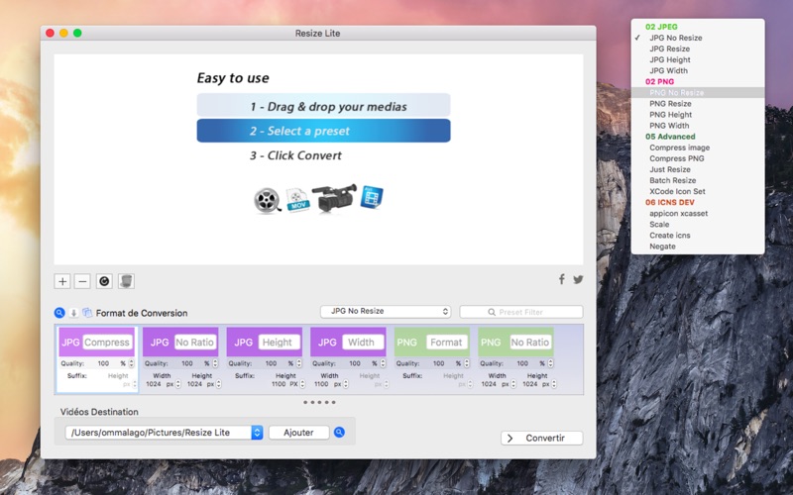Select PNG Resize from the preset menu
The image size is (793, 495).
670,104
